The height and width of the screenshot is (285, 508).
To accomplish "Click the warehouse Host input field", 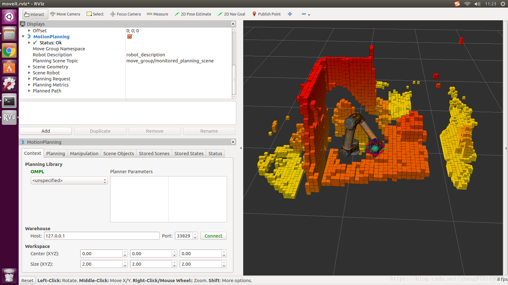I will [102, 236].
